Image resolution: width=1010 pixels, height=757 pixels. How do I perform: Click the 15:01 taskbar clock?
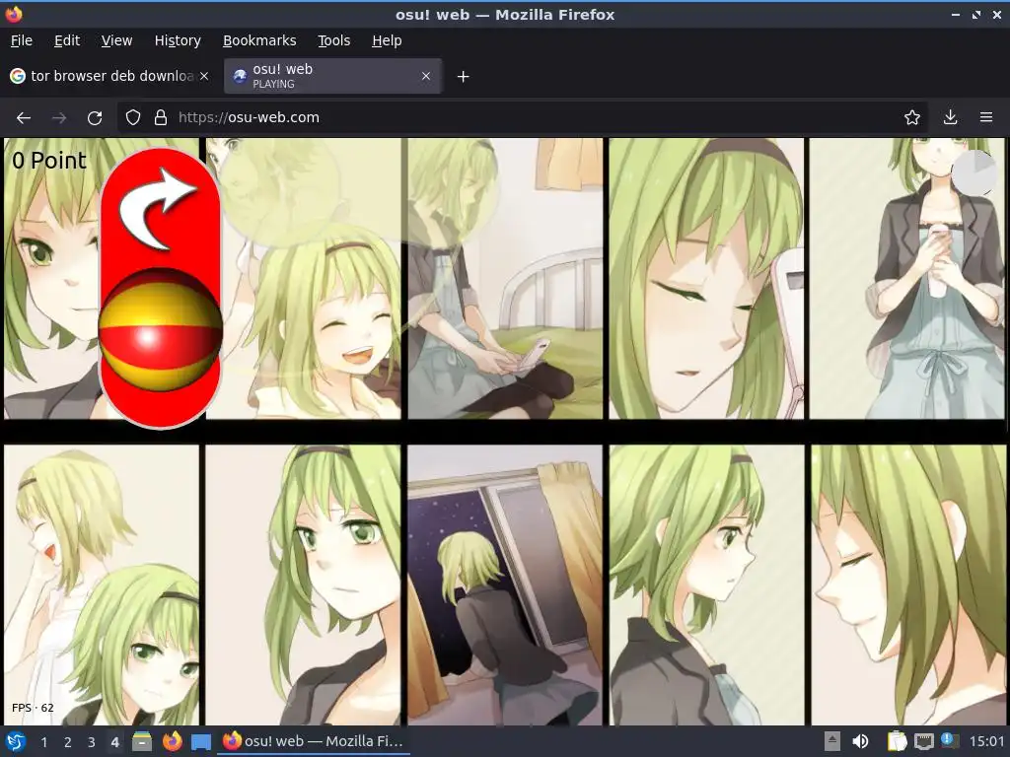coord(986,741)
